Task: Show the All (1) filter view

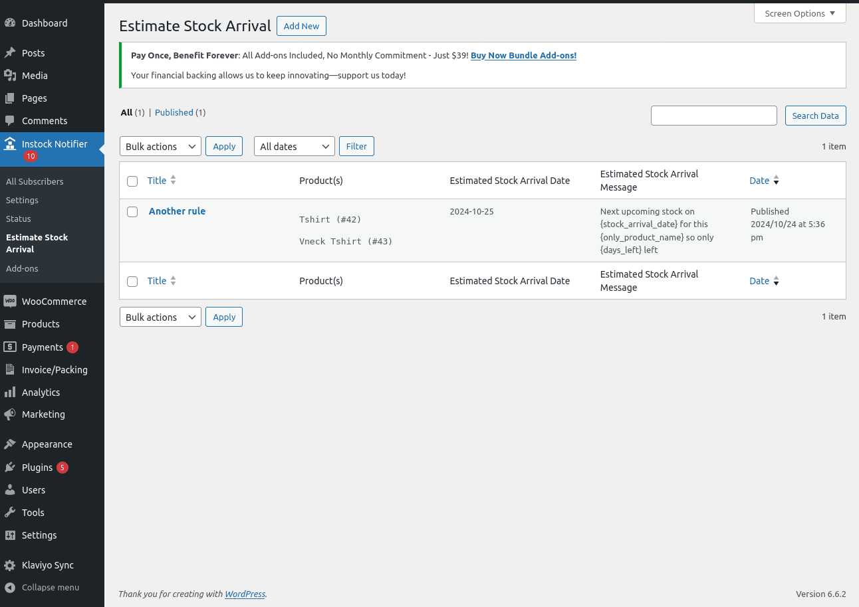Action: [x=132, y=113]
